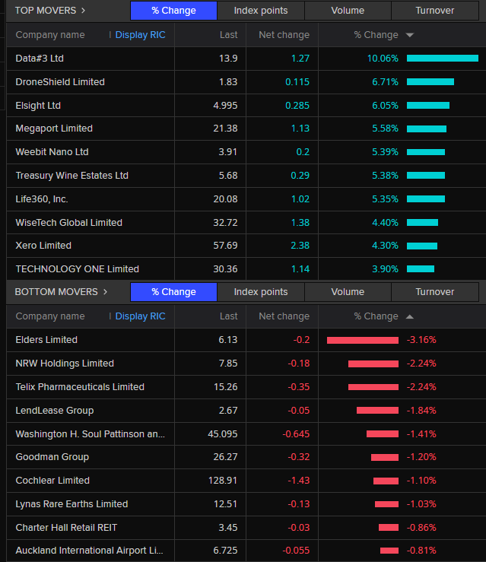
Task: Switch Top Movers to Turnover tab
Action: pos(435,11)
